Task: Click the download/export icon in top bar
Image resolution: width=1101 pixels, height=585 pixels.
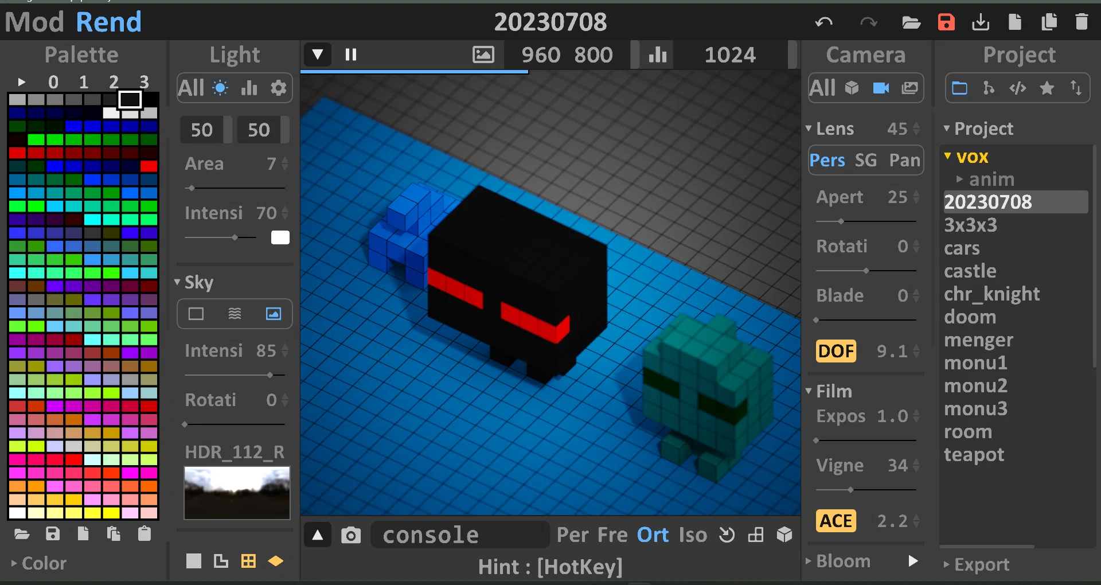Action: [981, 22]
